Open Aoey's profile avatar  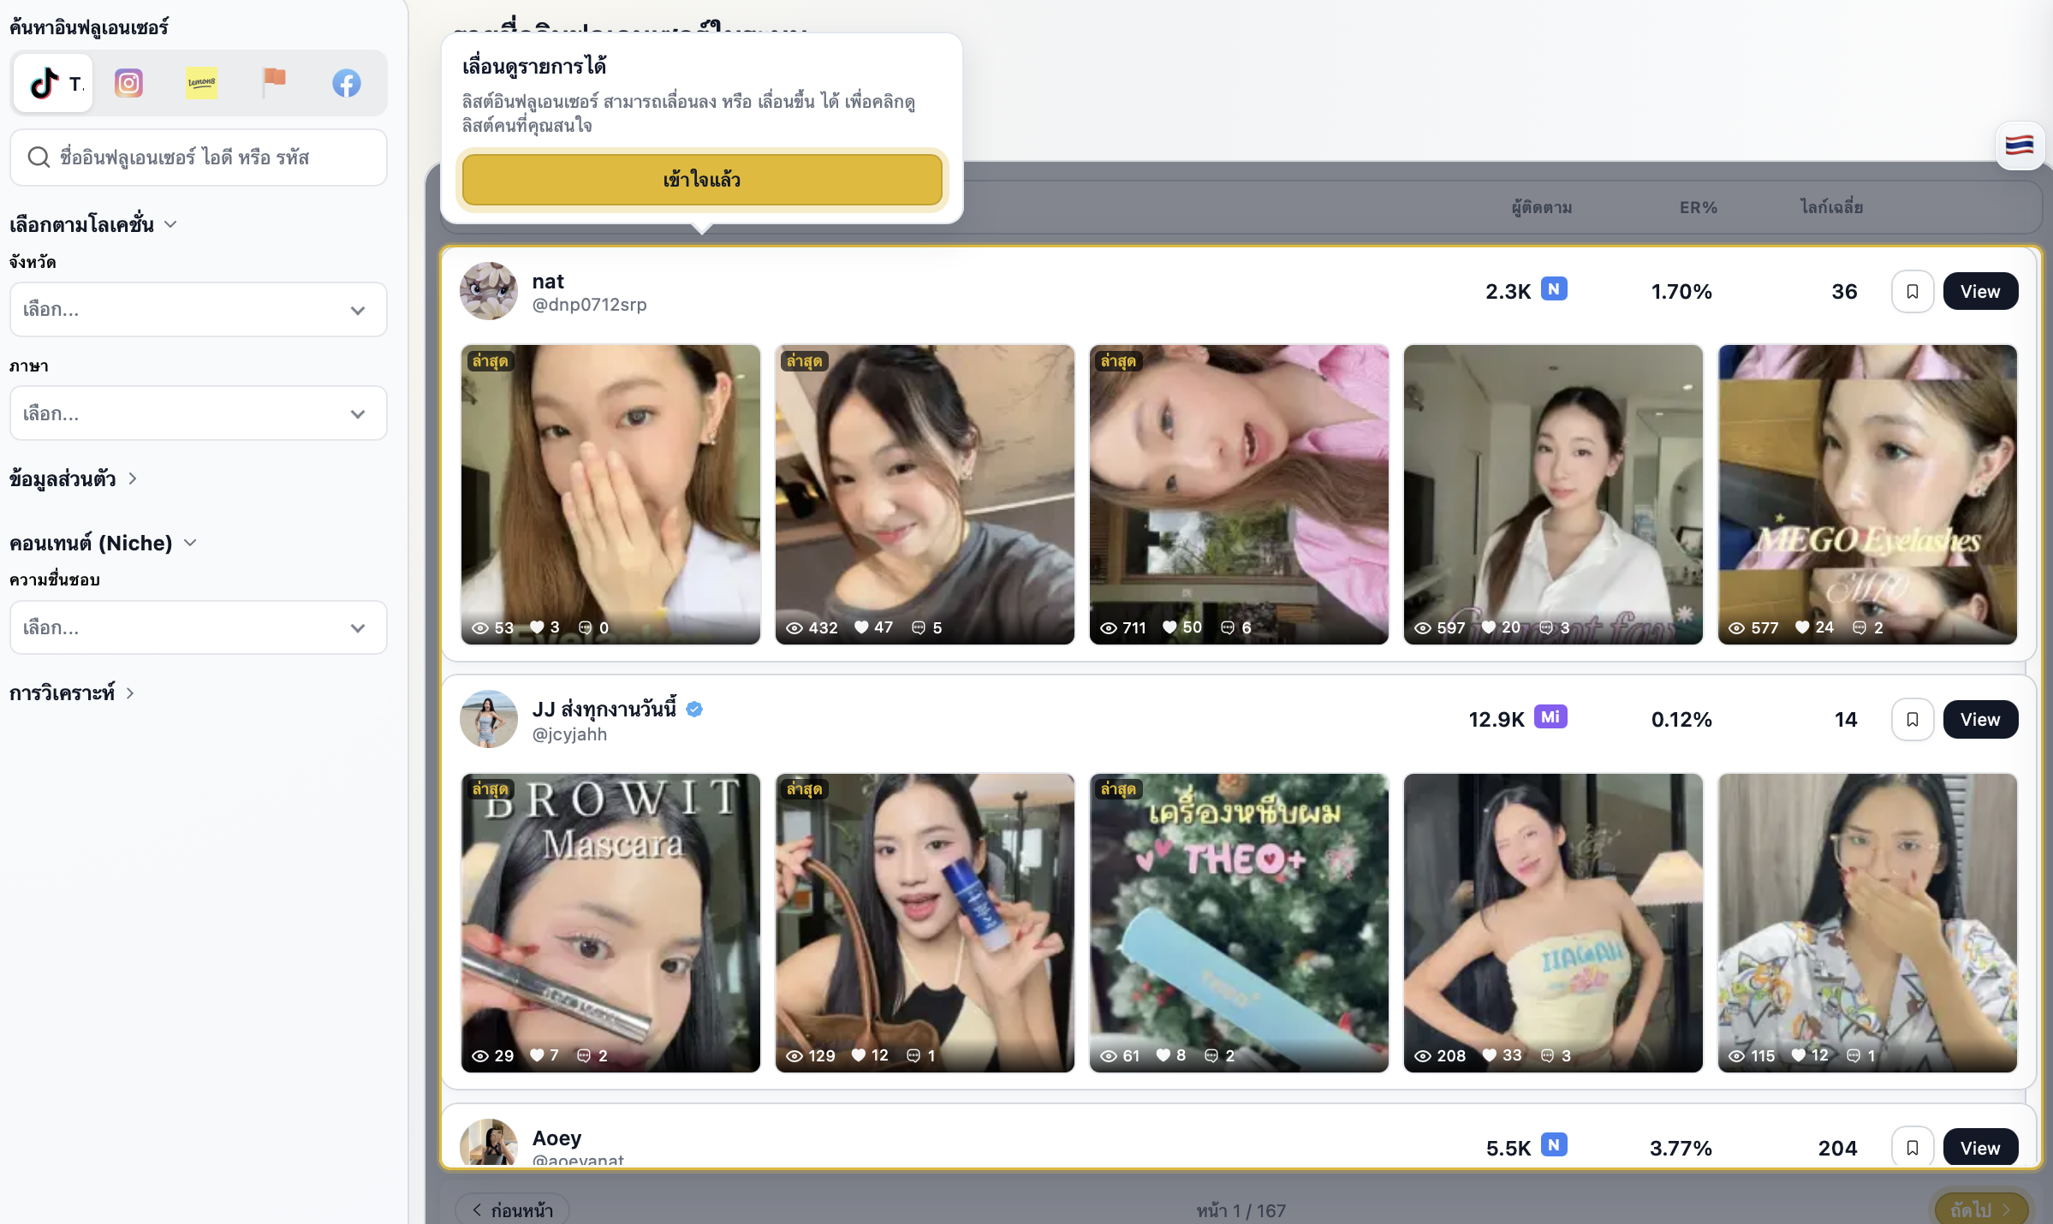[x=489, y=1143]
